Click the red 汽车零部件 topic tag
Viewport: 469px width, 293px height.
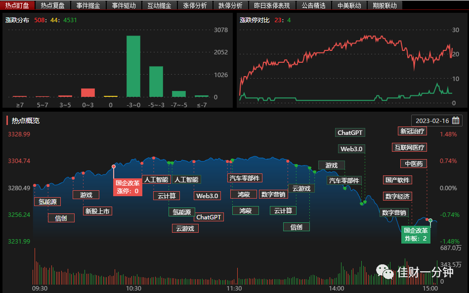click(x=245, y=178)
